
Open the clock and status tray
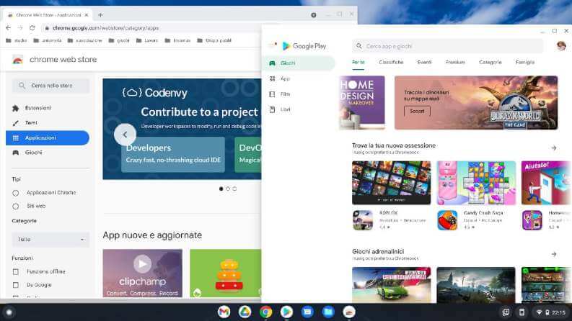click(x=550, y=312)
